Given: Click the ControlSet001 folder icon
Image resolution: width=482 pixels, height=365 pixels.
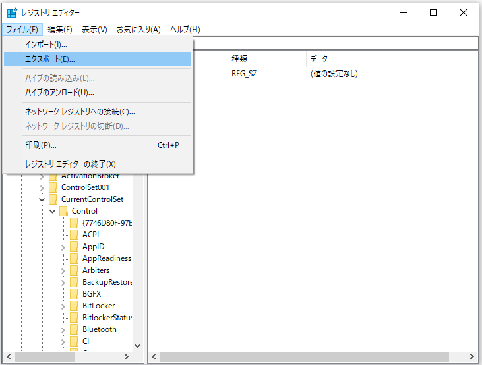Looking at the screenshot, I should tap(53, 187).
